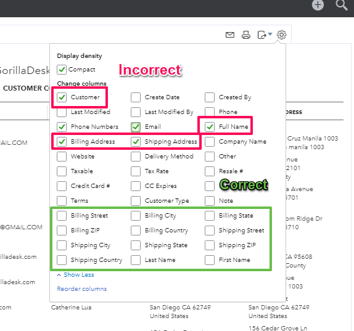This screenshot has height=331, width=354.
Task: Check the Tax Rate checkbox
Action: click(x=136, y=171)
